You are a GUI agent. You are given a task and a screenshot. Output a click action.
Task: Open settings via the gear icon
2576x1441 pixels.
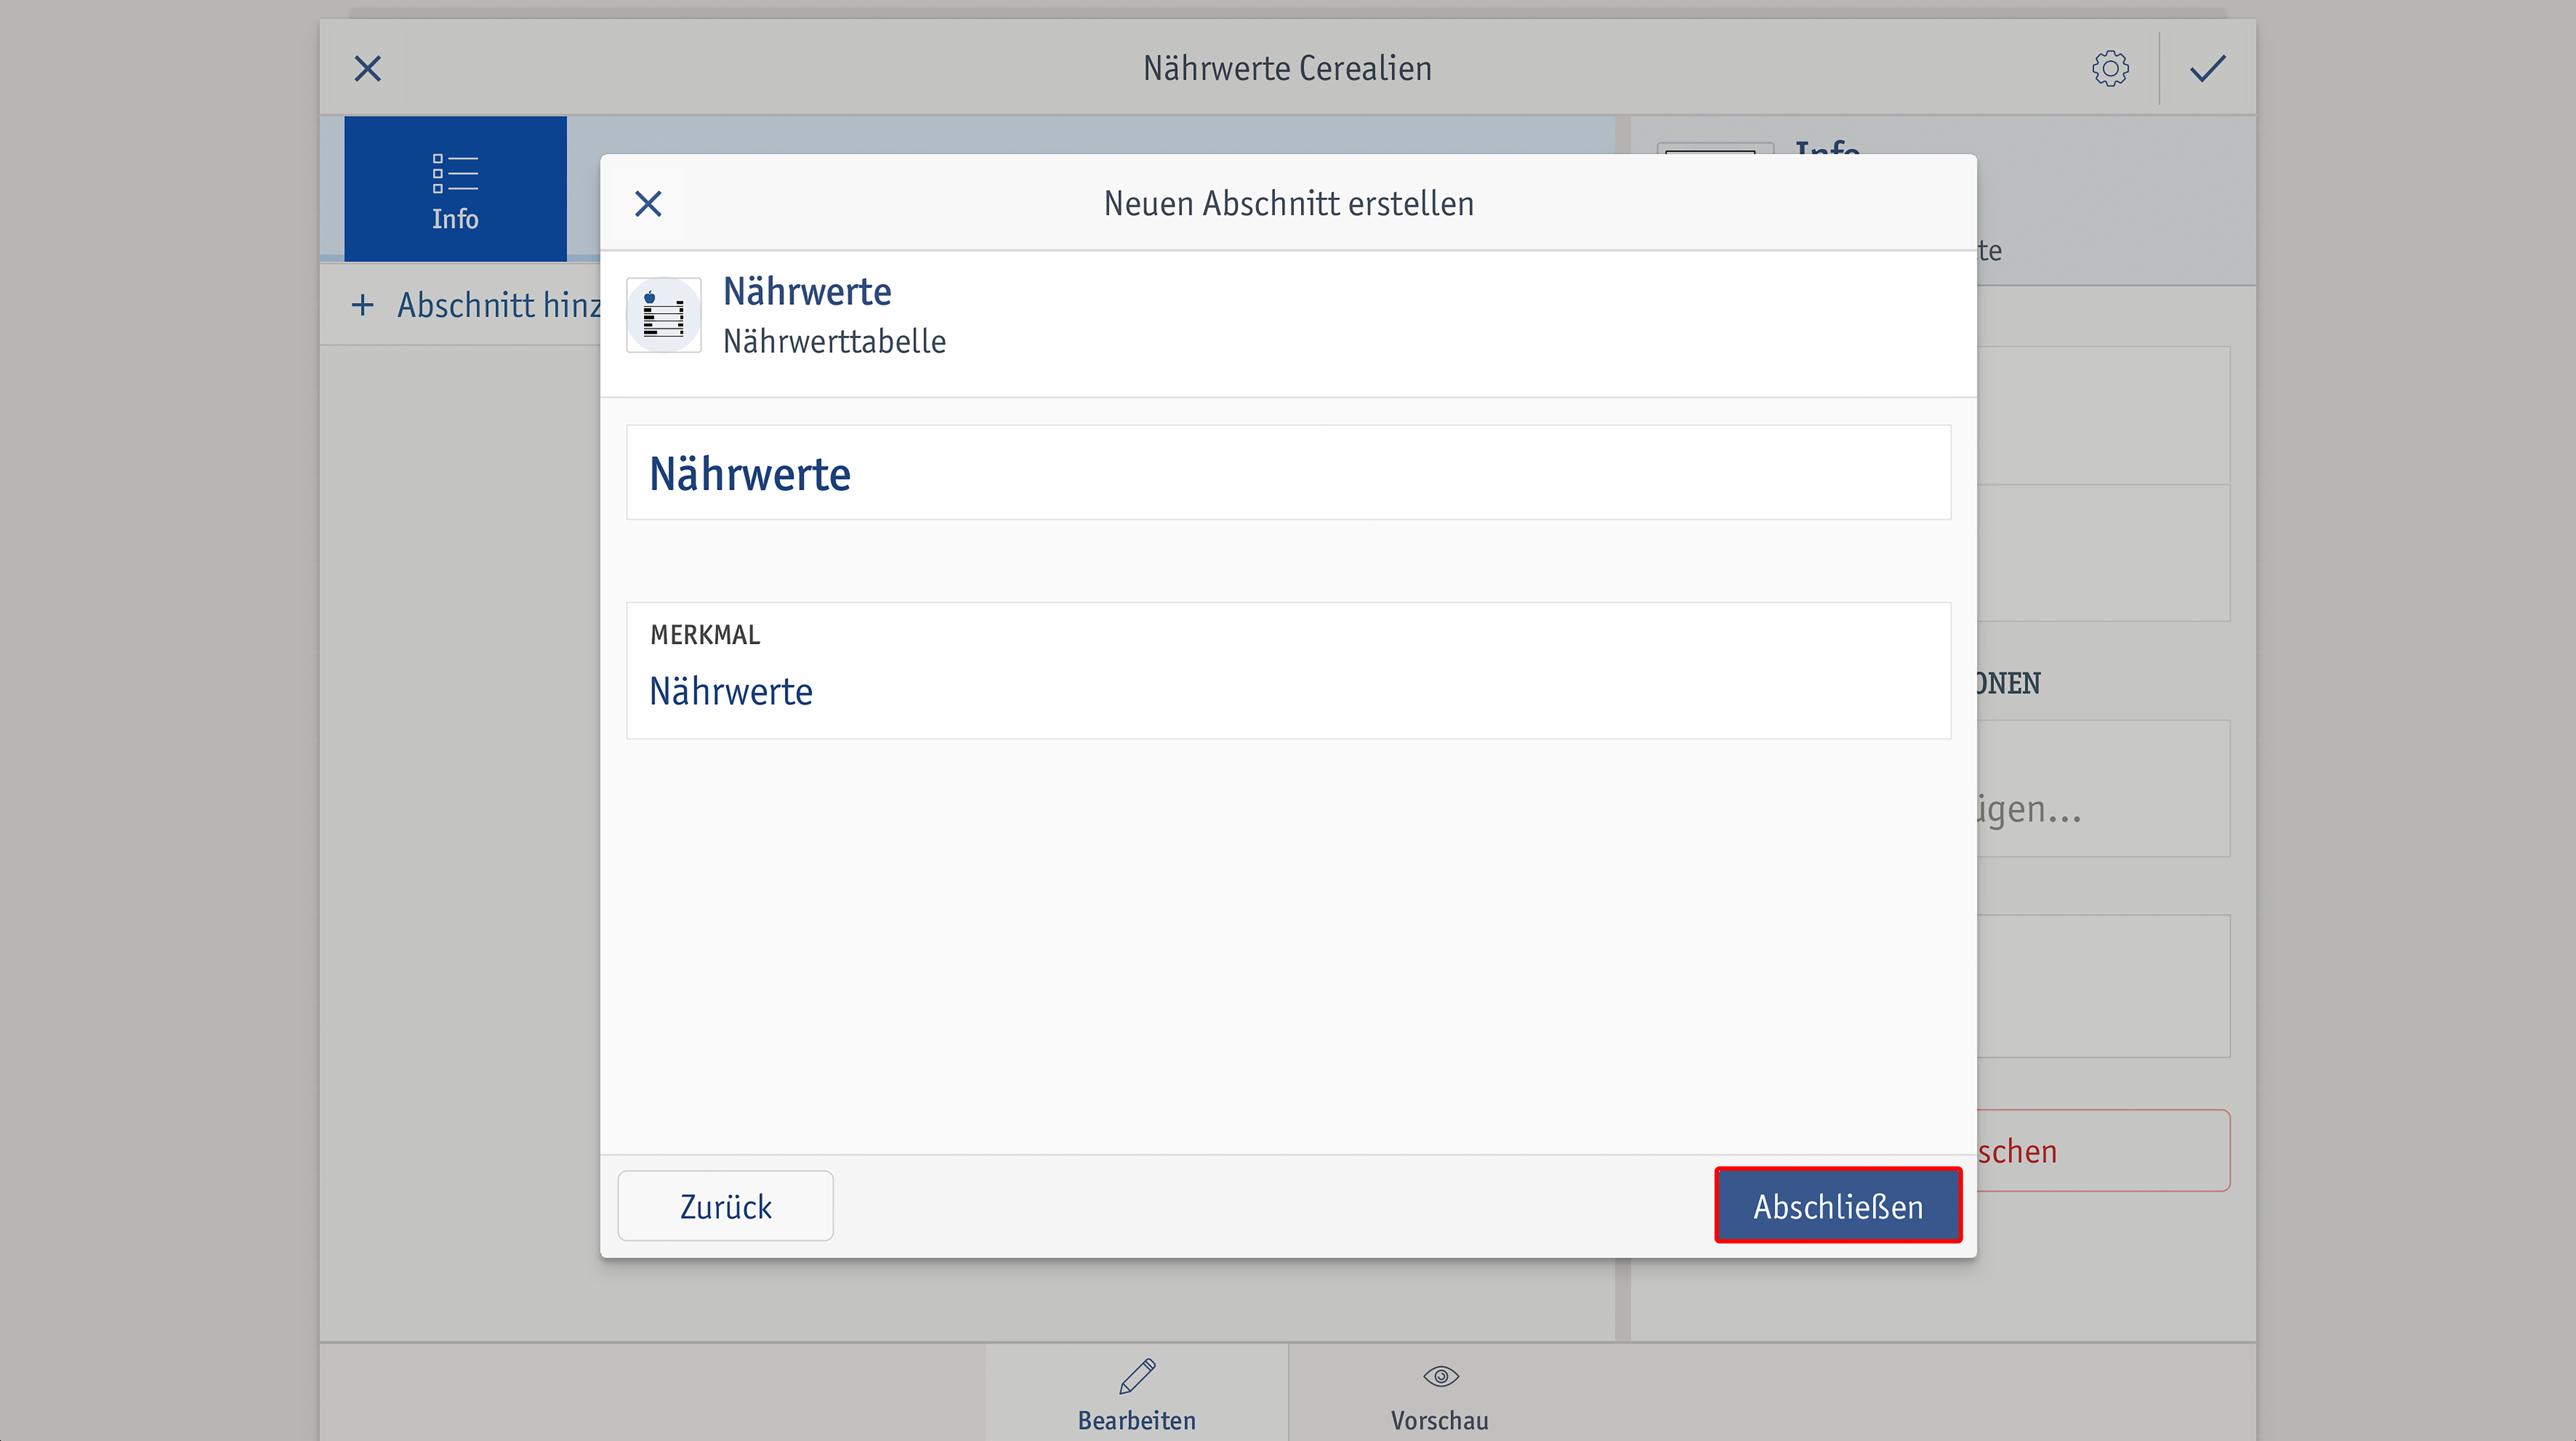pyautogui.click(x=2110, y=68)
